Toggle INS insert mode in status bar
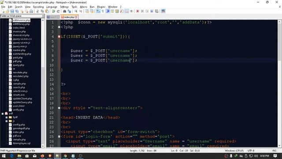The image size is (282, 159). coord(274,151)
